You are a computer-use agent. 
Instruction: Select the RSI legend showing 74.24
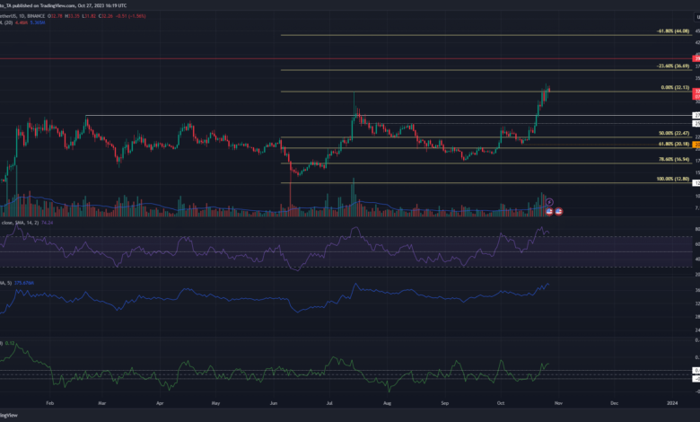pos(22,220)
